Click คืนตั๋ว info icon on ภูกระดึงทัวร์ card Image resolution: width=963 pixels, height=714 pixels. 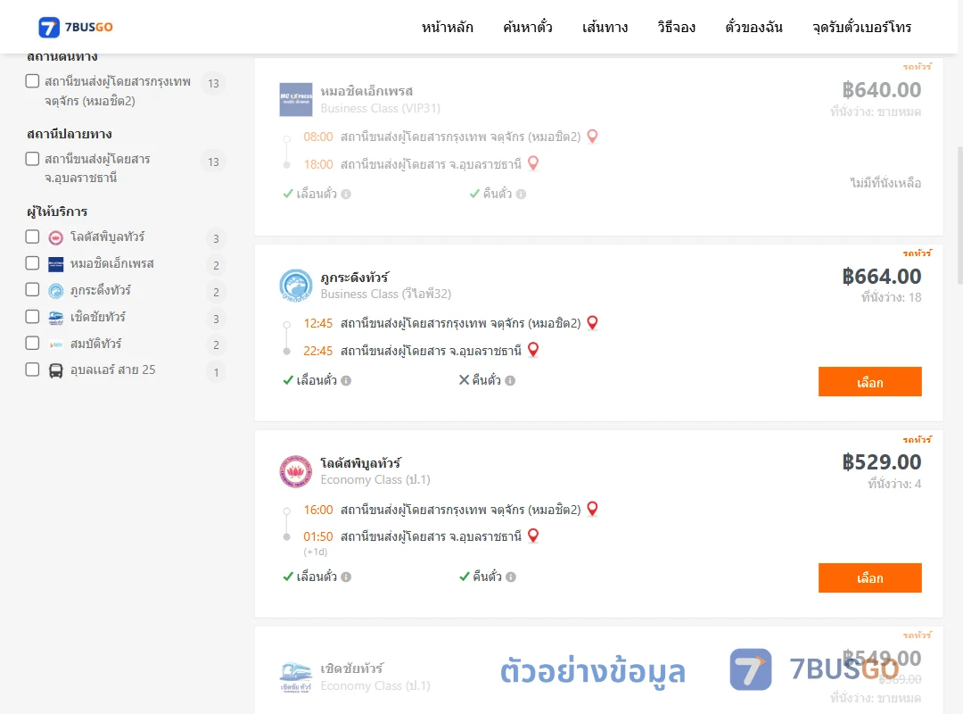510,381
